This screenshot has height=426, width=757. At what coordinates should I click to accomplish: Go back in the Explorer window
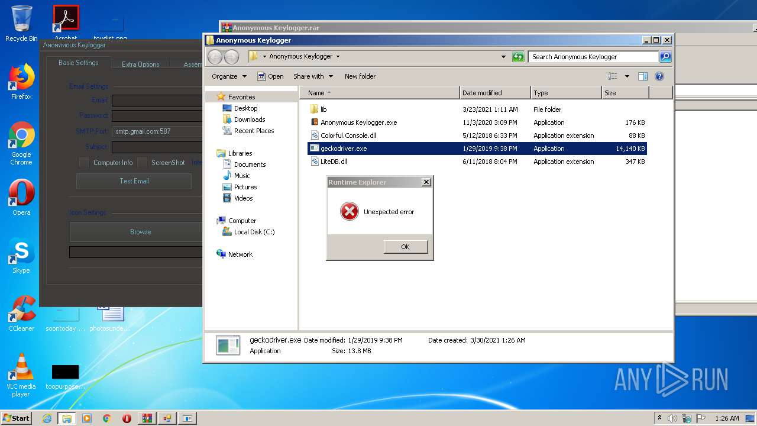[215, 57]
